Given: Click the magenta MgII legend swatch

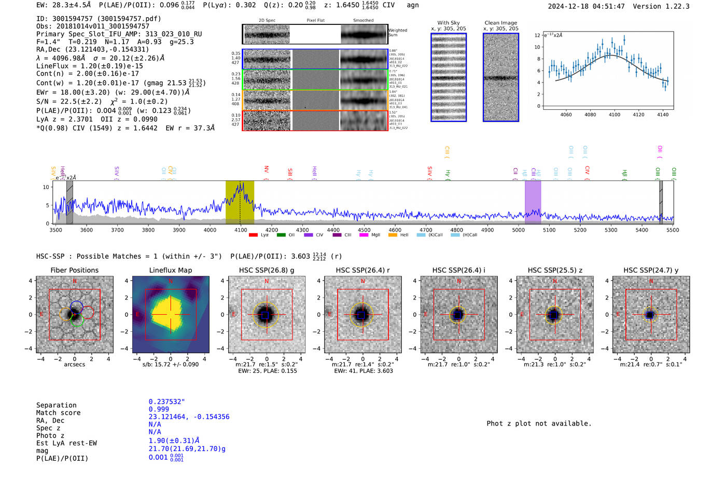Looking at the screenshot, I should pyautogui.click(x=364, y=235).
